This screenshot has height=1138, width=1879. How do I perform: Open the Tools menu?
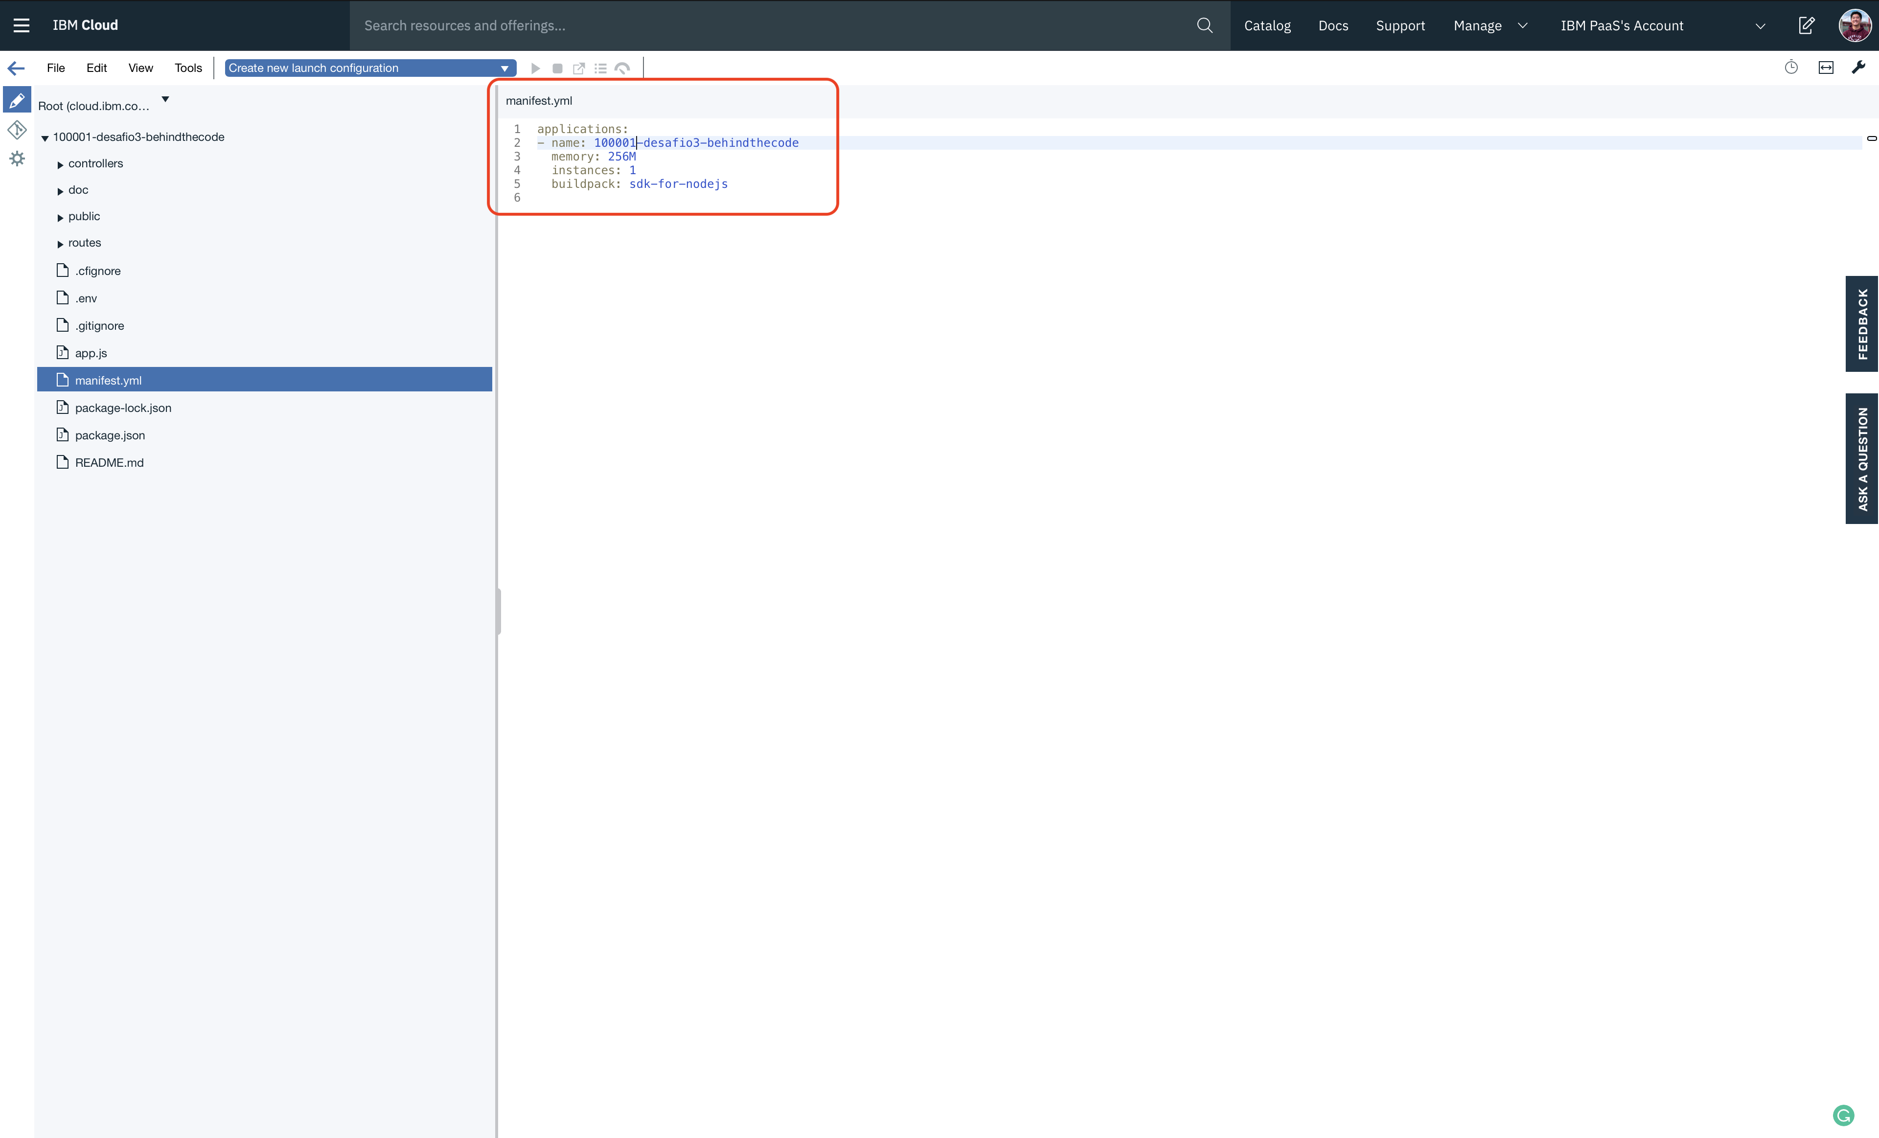[x=187, y=68]
